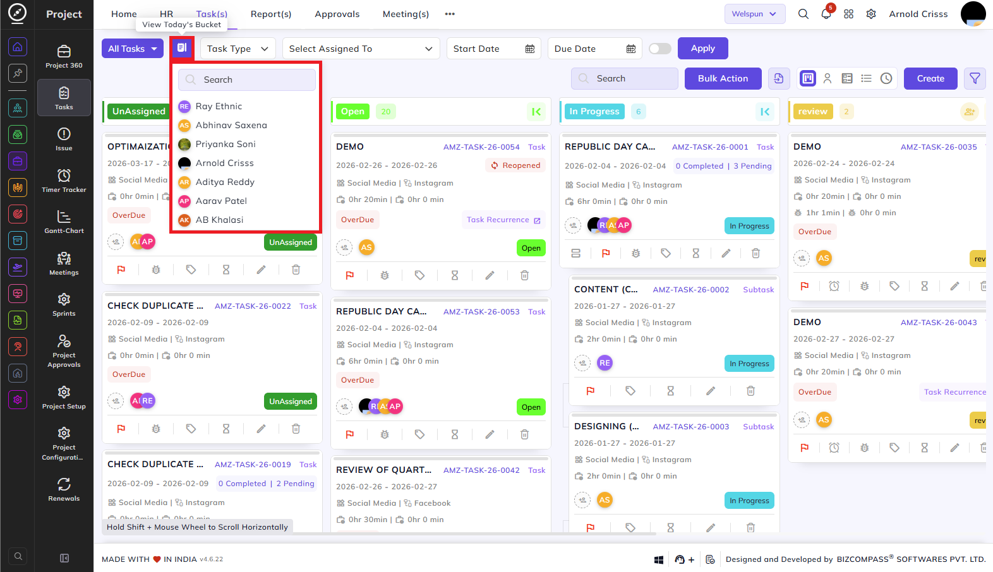Select Priyanka Soni from list
The width and height of the screenshot is (993, 572).
point(226,144)
